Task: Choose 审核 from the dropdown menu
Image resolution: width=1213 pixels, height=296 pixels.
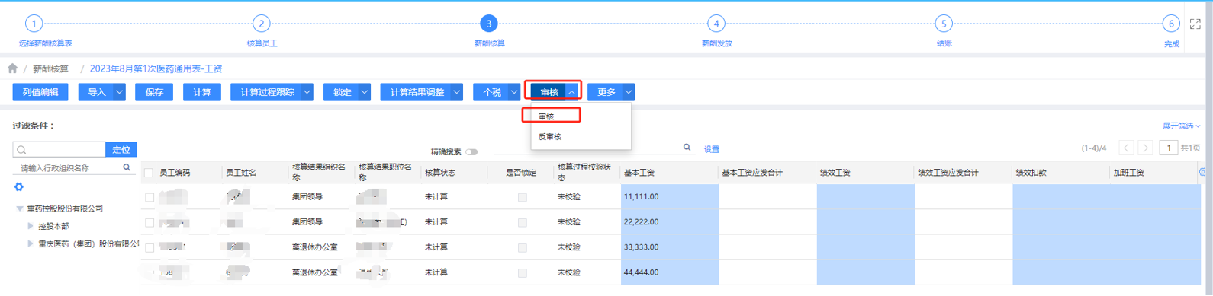Action: pos(546,116)
